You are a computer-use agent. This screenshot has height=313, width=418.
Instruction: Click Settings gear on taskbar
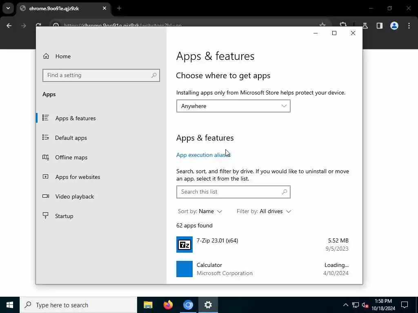point(208,305)
